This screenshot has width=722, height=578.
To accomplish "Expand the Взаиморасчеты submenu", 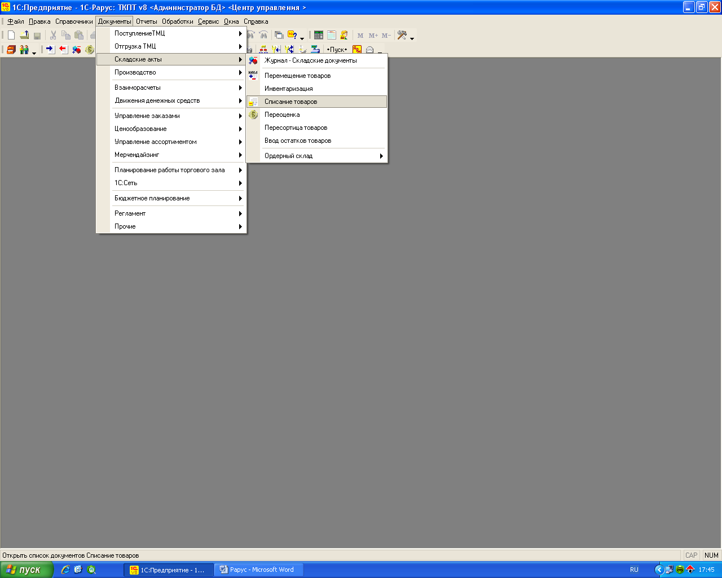I will click(171, 87).
